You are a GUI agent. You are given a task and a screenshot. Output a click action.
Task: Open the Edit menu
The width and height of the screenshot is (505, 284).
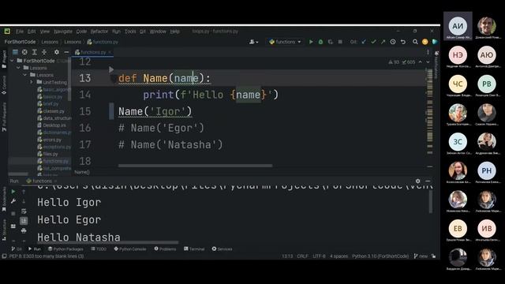[32, 32]
